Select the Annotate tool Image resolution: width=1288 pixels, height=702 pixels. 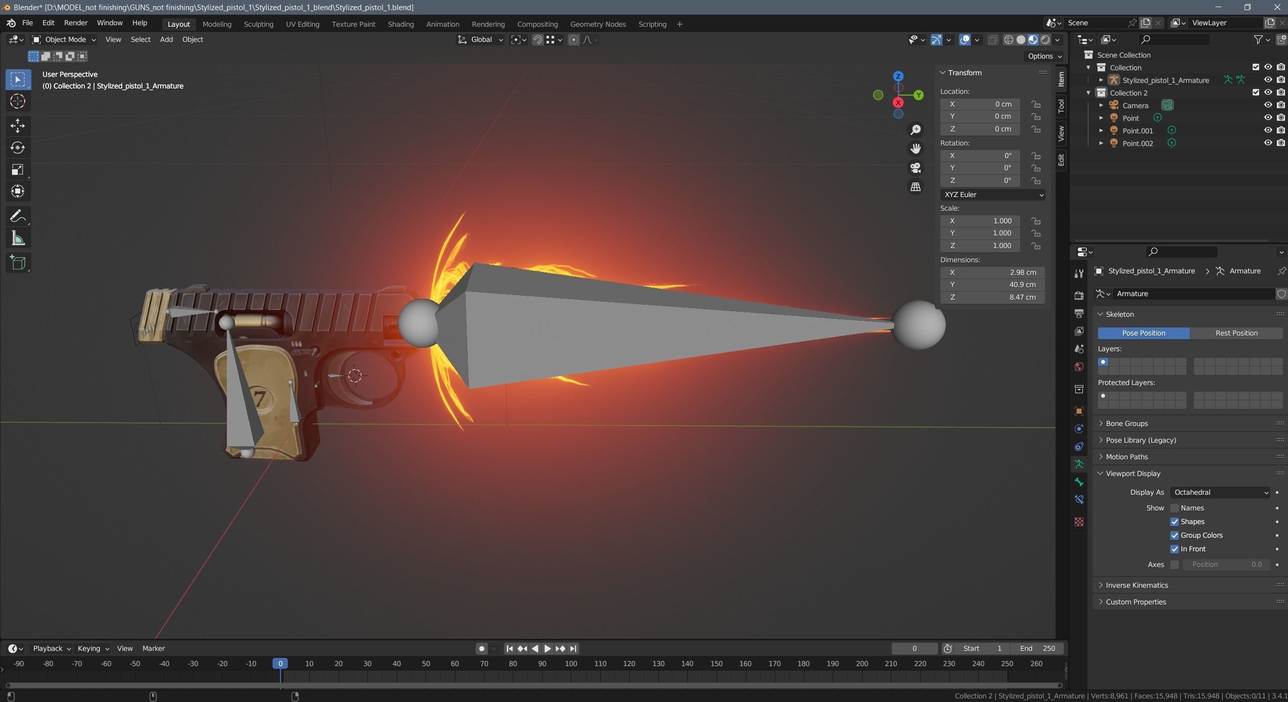(x=18, y=216)
